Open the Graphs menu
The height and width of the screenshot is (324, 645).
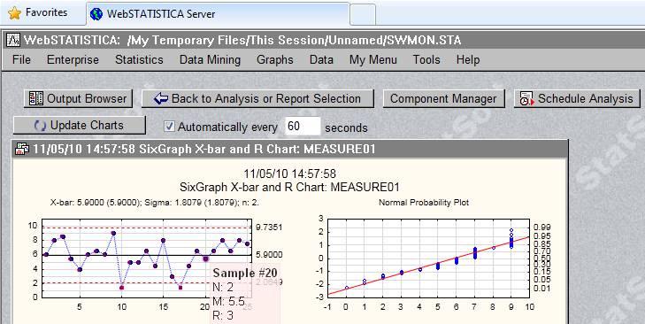[x=275, y=59]
